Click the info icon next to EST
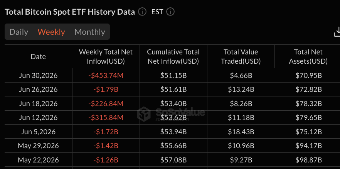 [x=170, y=12]
